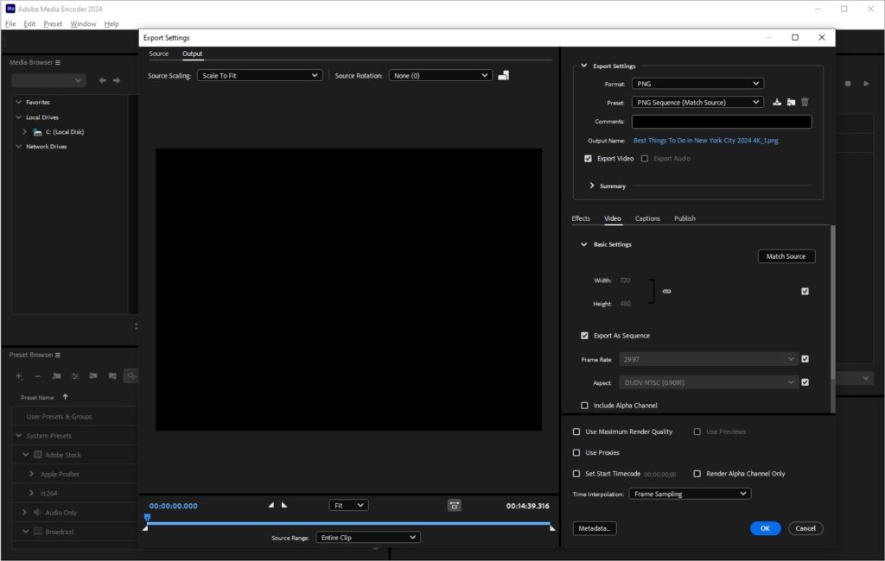Set an In point with the left marker arrow
This screenshot has width=885, height=561.
[x=271, y=505]
